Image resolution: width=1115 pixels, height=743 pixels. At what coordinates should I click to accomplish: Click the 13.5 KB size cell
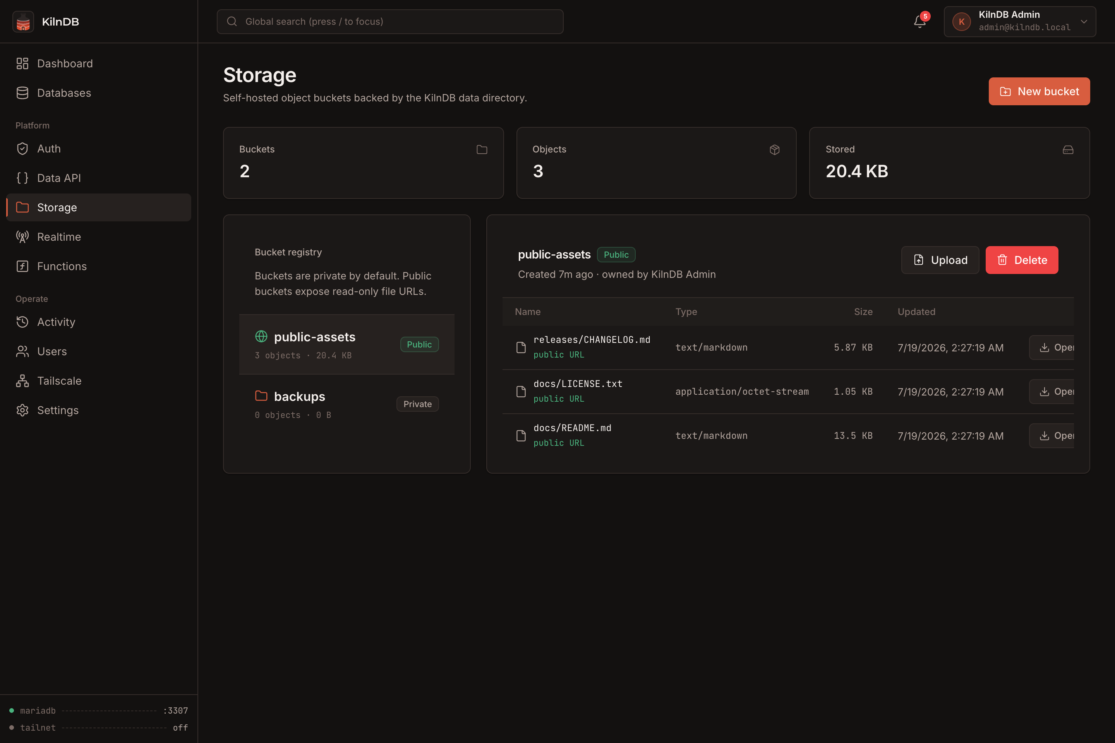[x=853, y=435]
